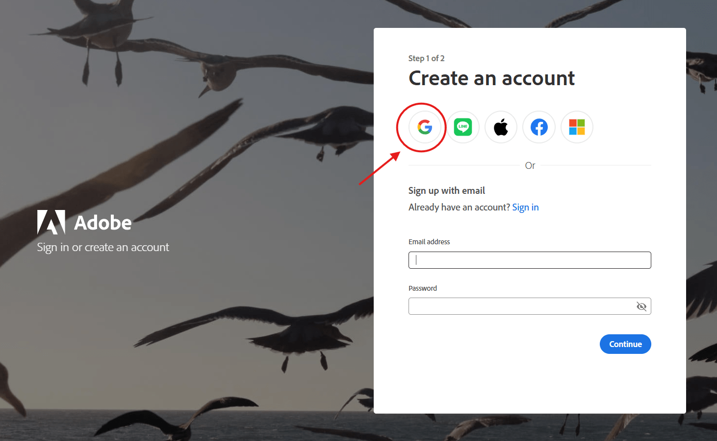Click 'Sign in or create an account' tagline
Screen dimensions: 717x441
tap(103, 248)
